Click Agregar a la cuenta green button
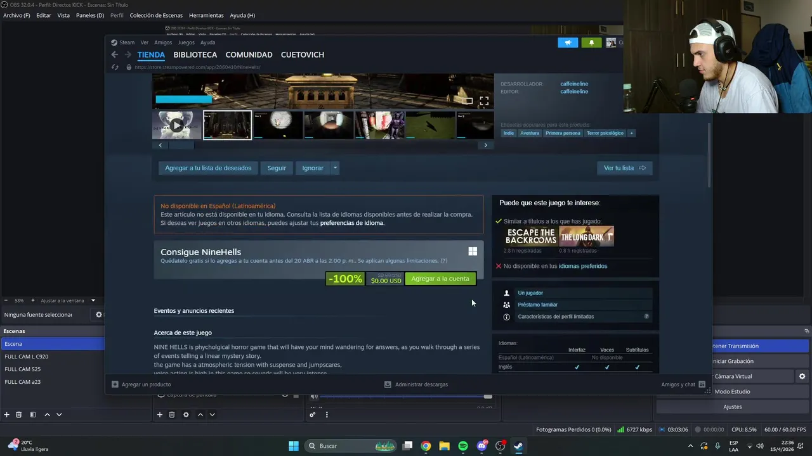812x456 pixels. click(440, 279)
